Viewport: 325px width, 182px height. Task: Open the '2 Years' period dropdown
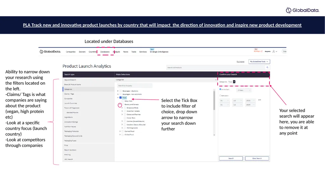(x=244, y=91)
